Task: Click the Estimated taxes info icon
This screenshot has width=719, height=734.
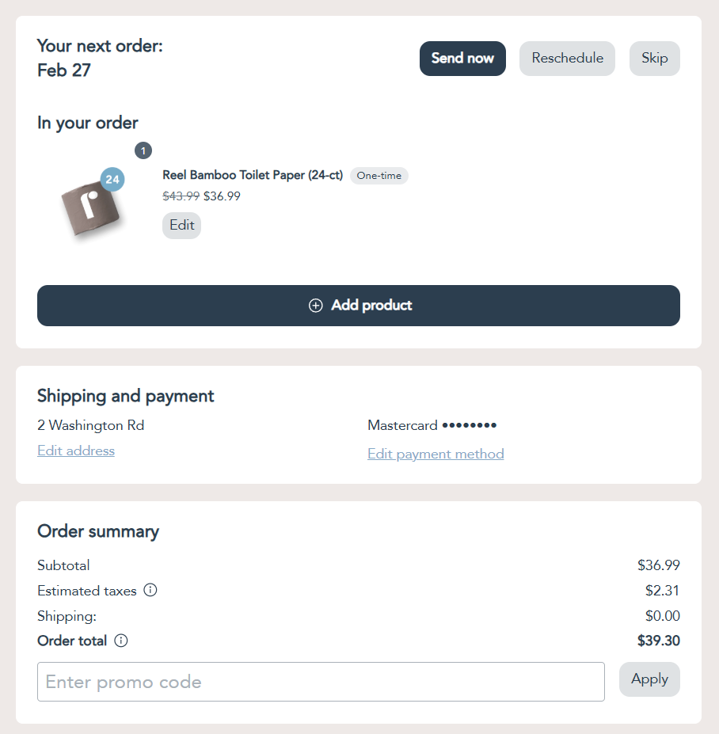Action: pyautogui.click(x=150, y=590)
